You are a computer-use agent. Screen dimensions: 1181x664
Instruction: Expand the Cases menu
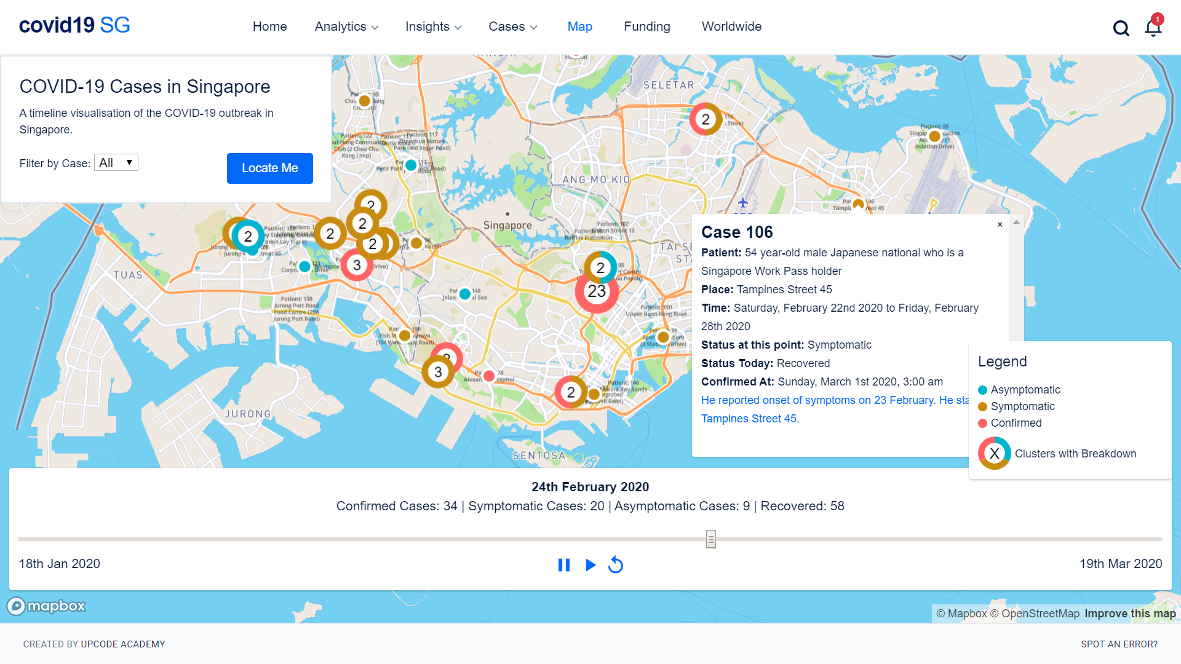tap(512, 26)
